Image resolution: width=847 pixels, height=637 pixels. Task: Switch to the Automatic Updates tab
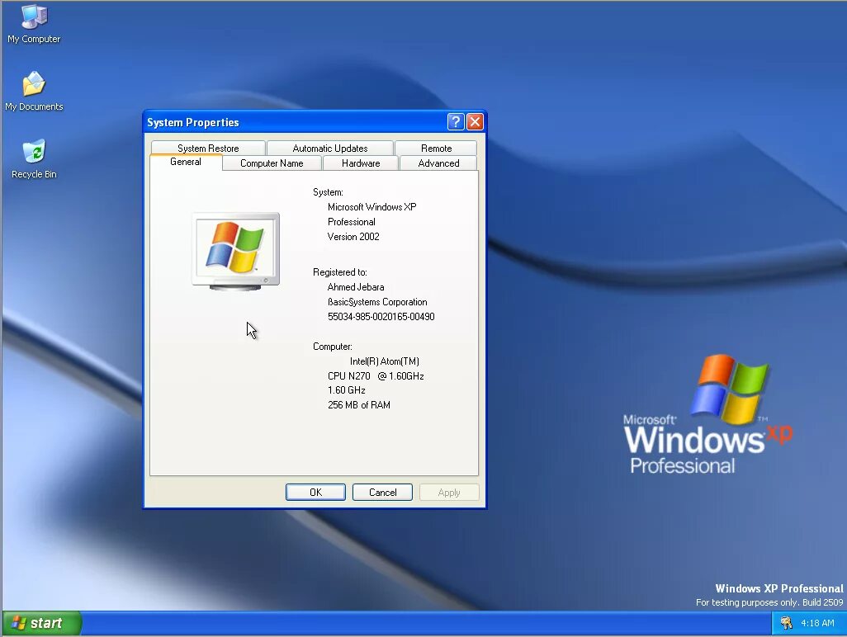coord(330,149)
